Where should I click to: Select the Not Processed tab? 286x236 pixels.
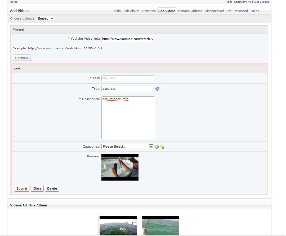[x=237, y=11]
